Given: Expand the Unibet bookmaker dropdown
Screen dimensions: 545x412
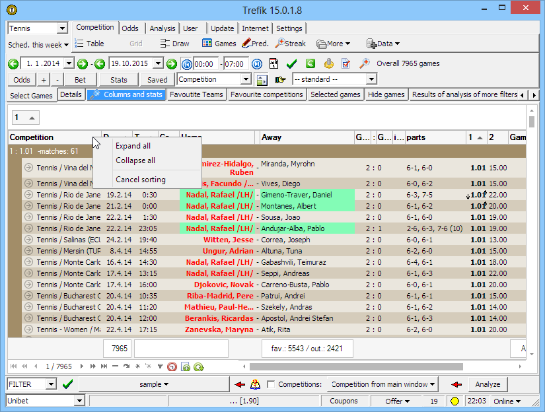Looking at the screenshot, I should coord(79,401).
